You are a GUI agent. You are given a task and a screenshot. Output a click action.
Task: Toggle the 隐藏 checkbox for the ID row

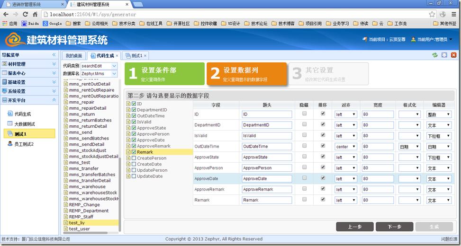coord(305,114)
